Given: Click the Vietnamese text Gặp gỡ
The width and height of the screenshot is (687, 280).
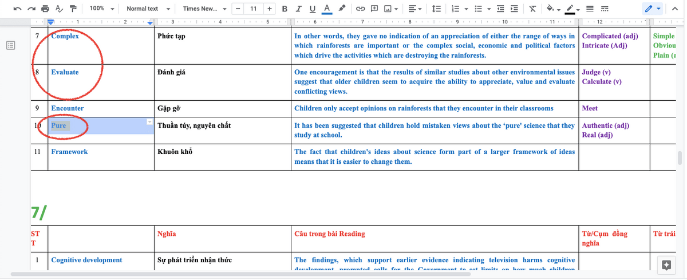Looking at the screenshot, I should [x=169, y=108].
